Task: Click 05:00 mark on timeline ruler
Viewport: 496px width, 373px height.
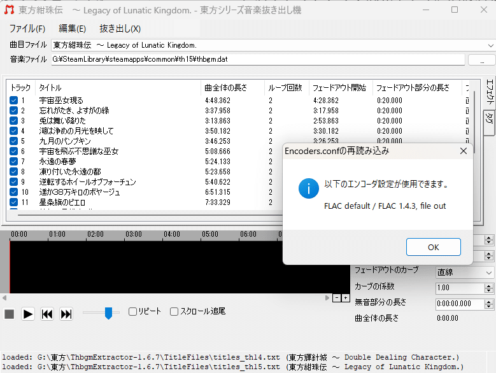Action: 210,234
